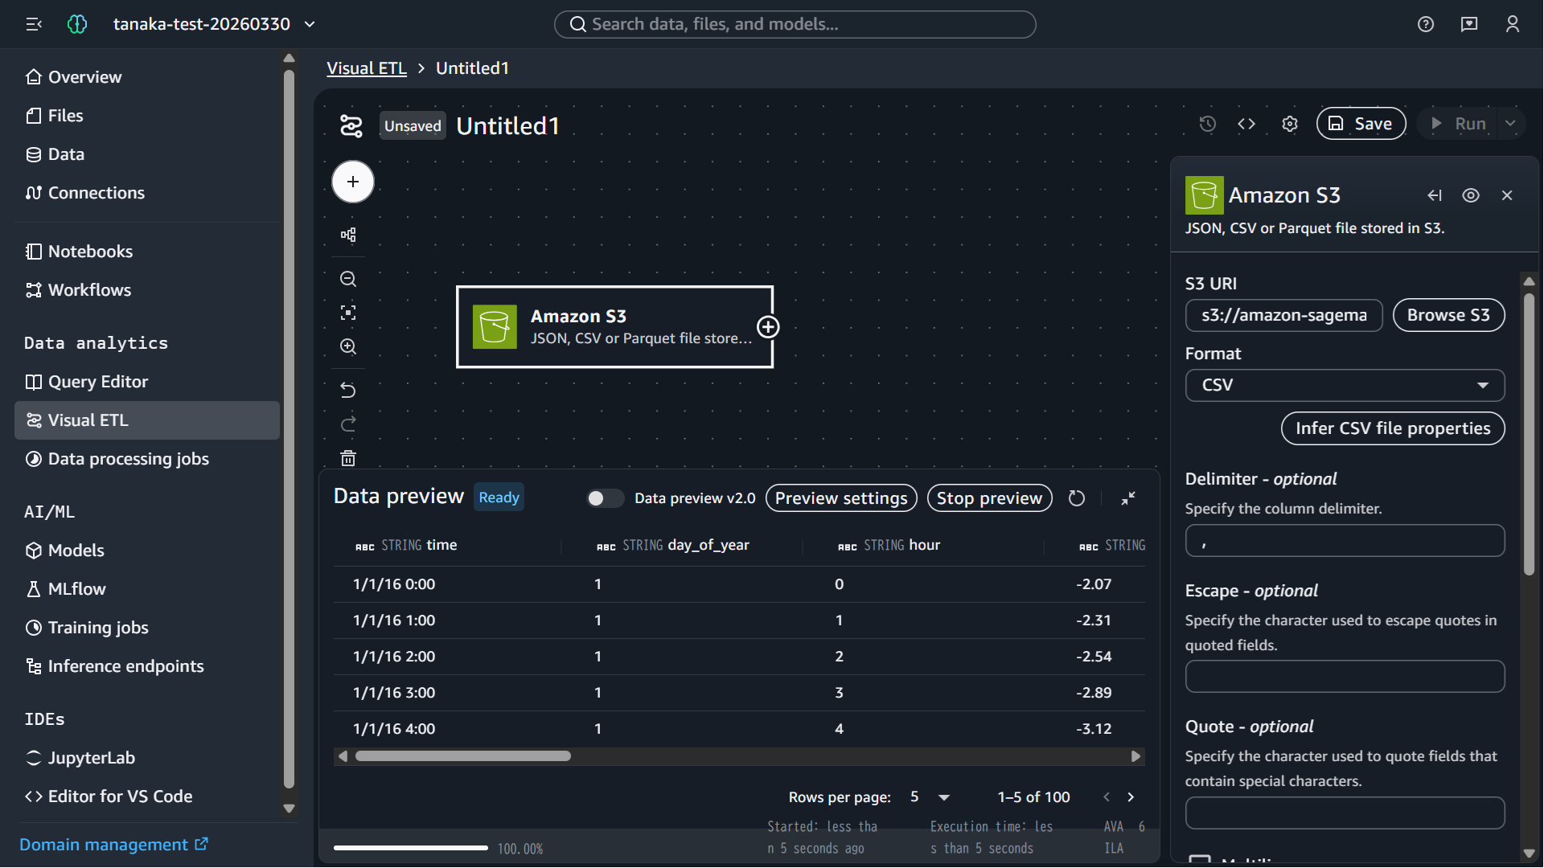Collapse the Amazon S3 side panel
The width and height of the screenshot is (1544, 868).
(x=1435, y=195)
